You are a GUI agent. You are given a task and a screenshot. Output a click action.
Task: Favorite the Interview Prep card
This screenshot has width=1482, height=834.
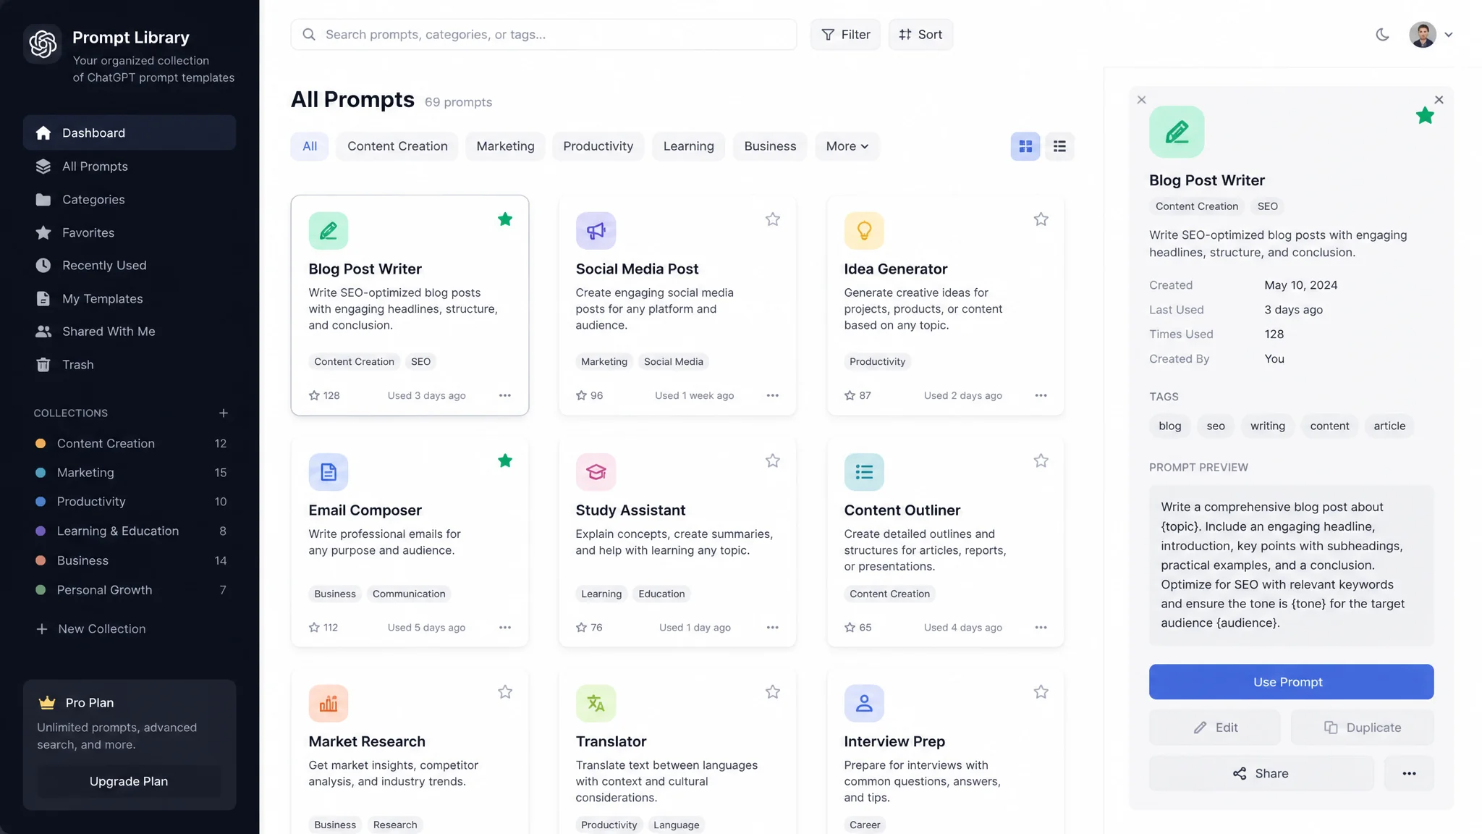click(1041, 692)
